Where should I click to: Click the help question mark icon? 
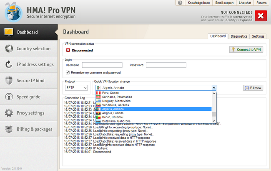[180, 3]
